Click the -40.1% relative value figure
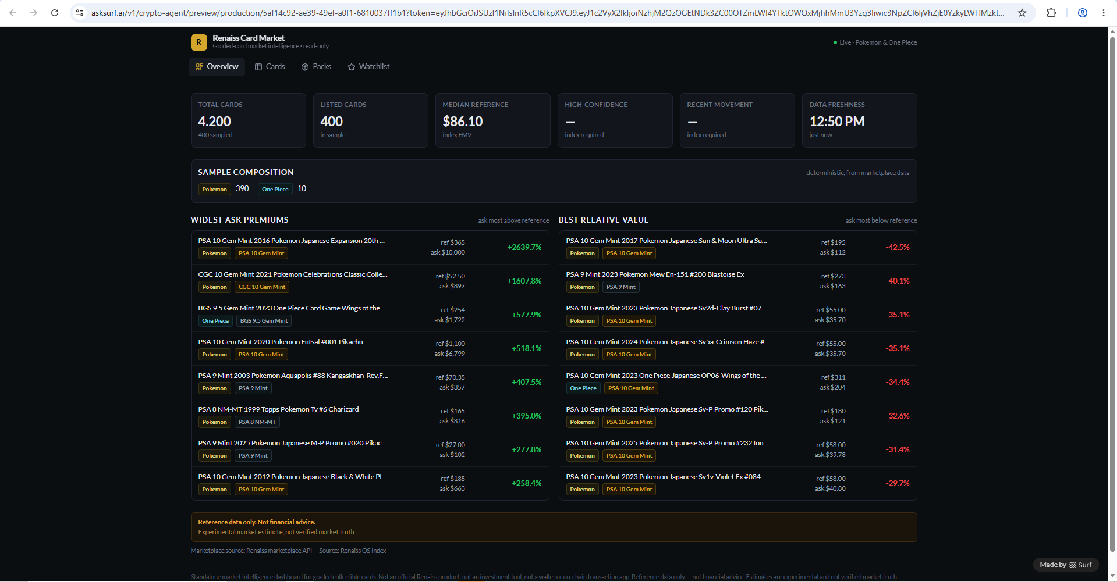This screenshot has height=582, width=1117. point(898,281)
